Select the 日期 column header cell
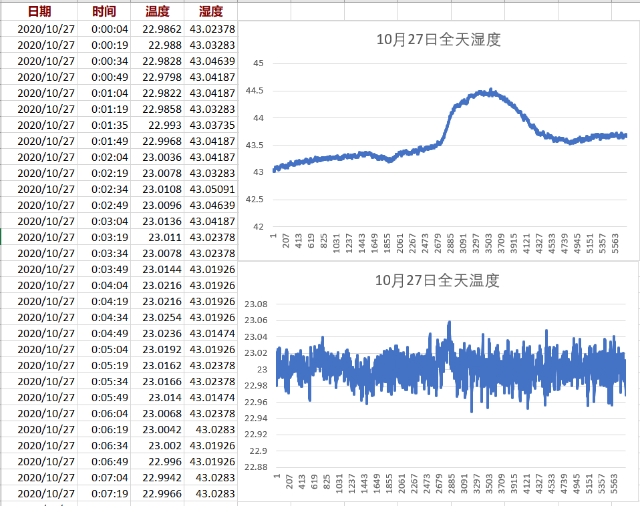640x506 pixels. click(x=39, y=11)
